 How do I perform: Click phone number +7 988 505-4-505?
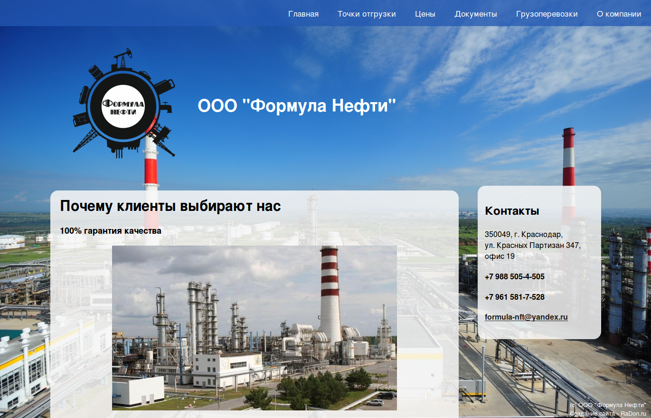point(514,276)
